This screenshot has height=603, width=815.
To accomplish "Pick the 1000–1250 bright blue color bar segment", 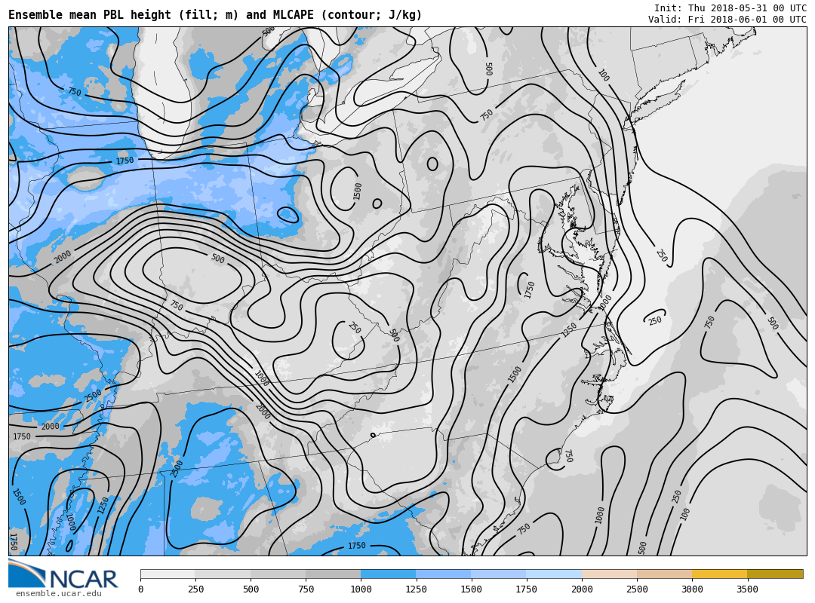I will click(x=388, y=574).
